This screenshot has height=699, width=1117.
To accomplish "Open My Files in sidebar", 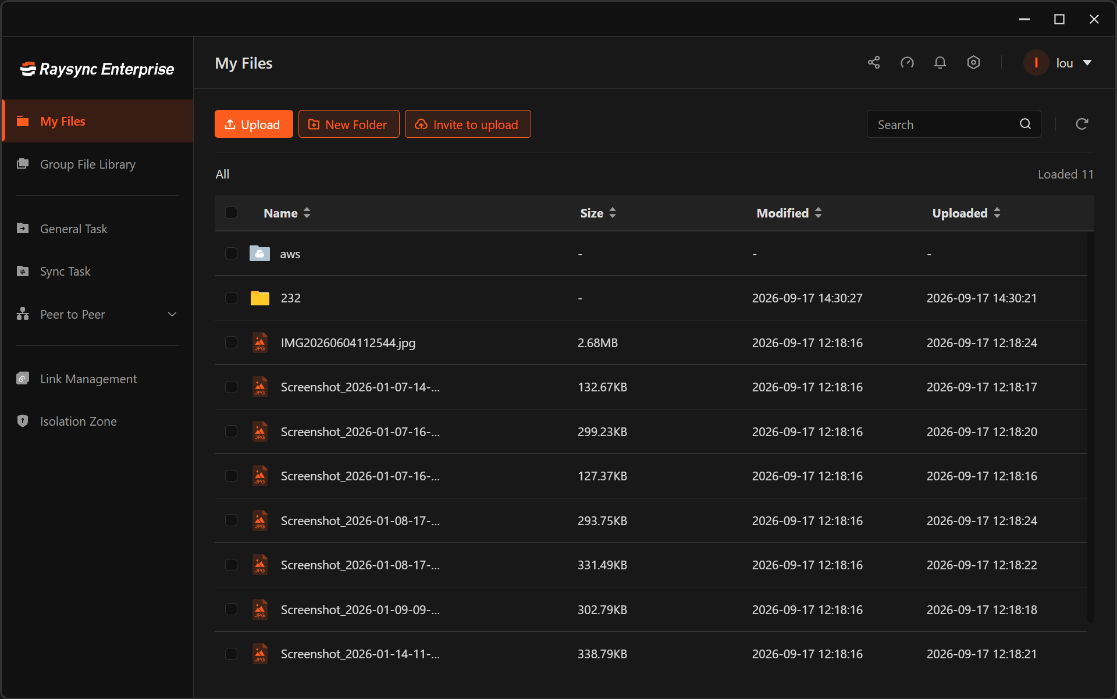I will [98, 121].
